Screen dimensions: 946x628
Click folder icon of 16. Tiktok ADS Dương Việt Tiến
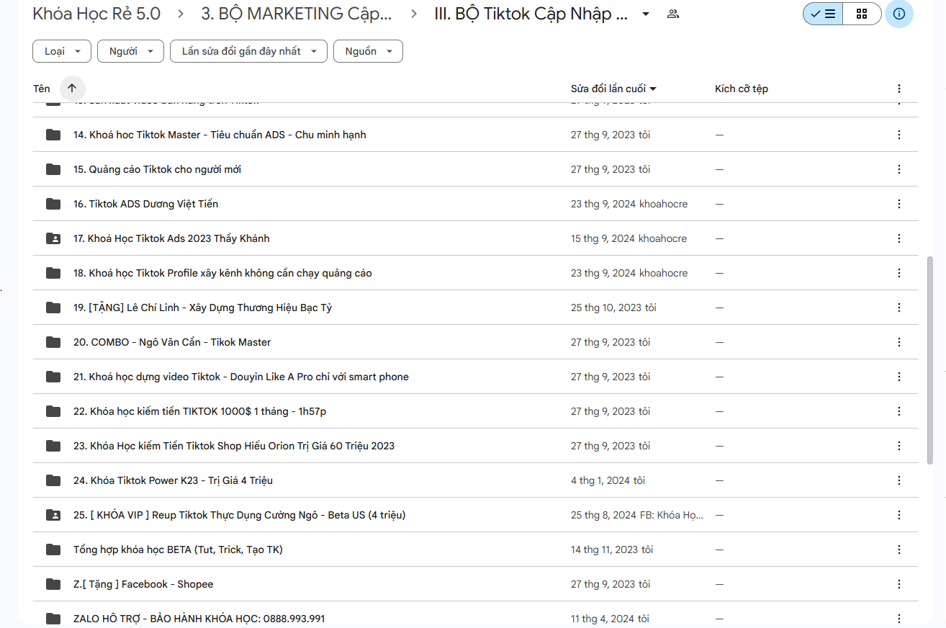tap(53, 204)
